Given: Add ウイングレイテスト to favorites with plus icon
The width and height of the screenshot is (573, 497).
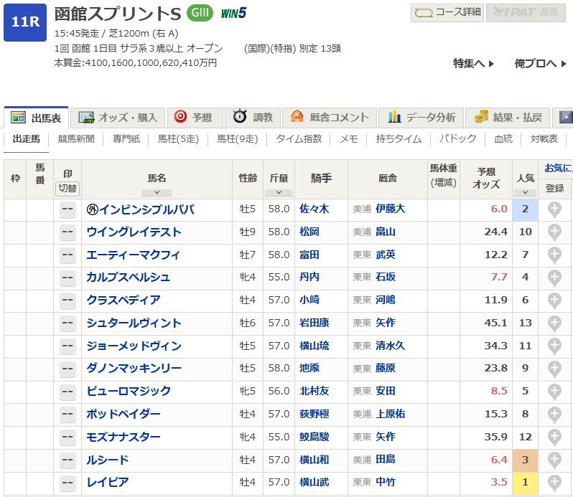Looking at the screenshot, I should coord(554,232).
